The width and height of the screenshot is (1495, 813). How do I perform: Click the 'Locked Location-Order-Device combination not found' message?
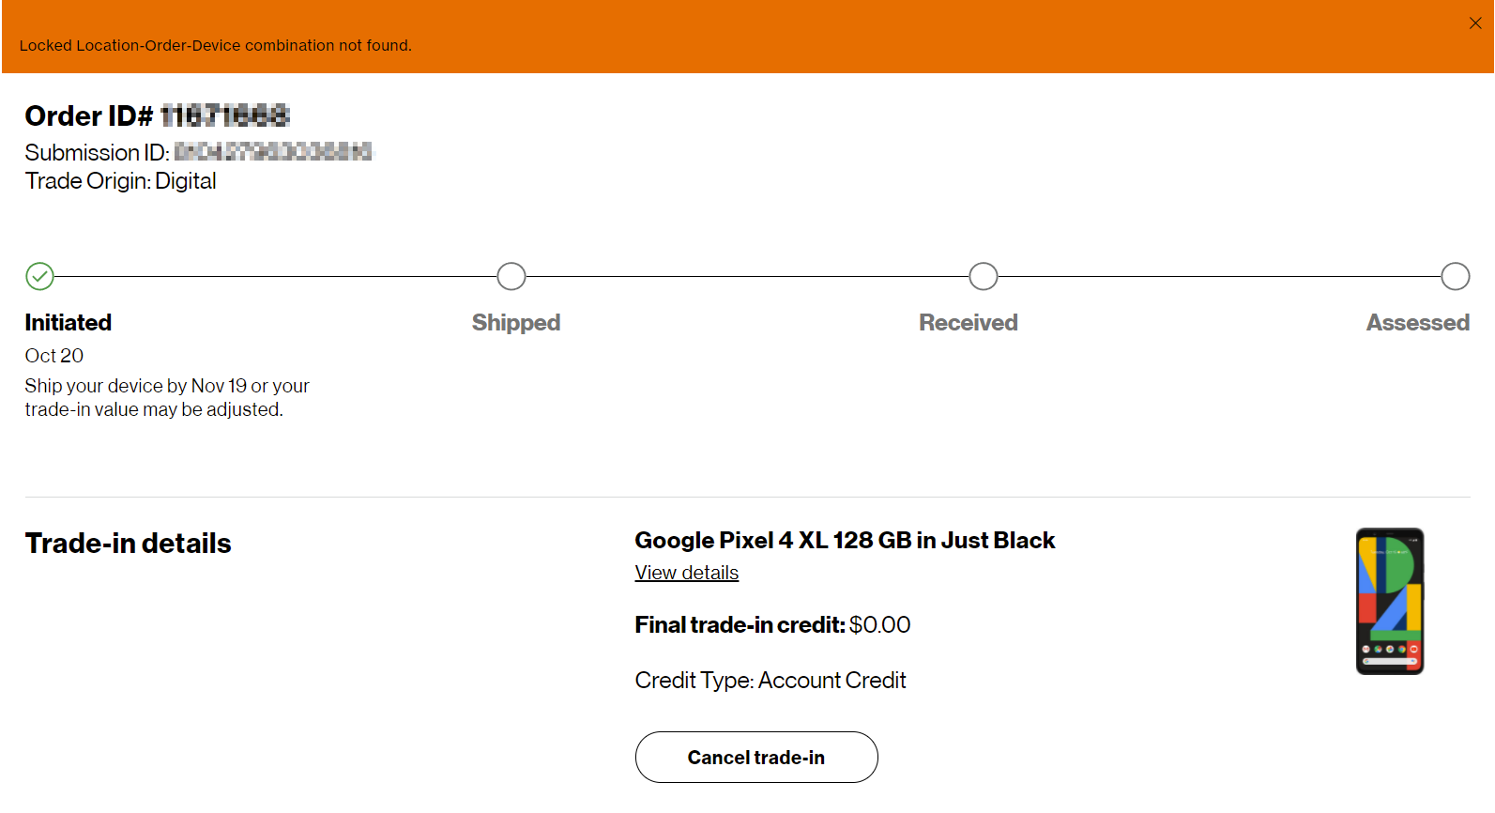[x=216, y=45]
